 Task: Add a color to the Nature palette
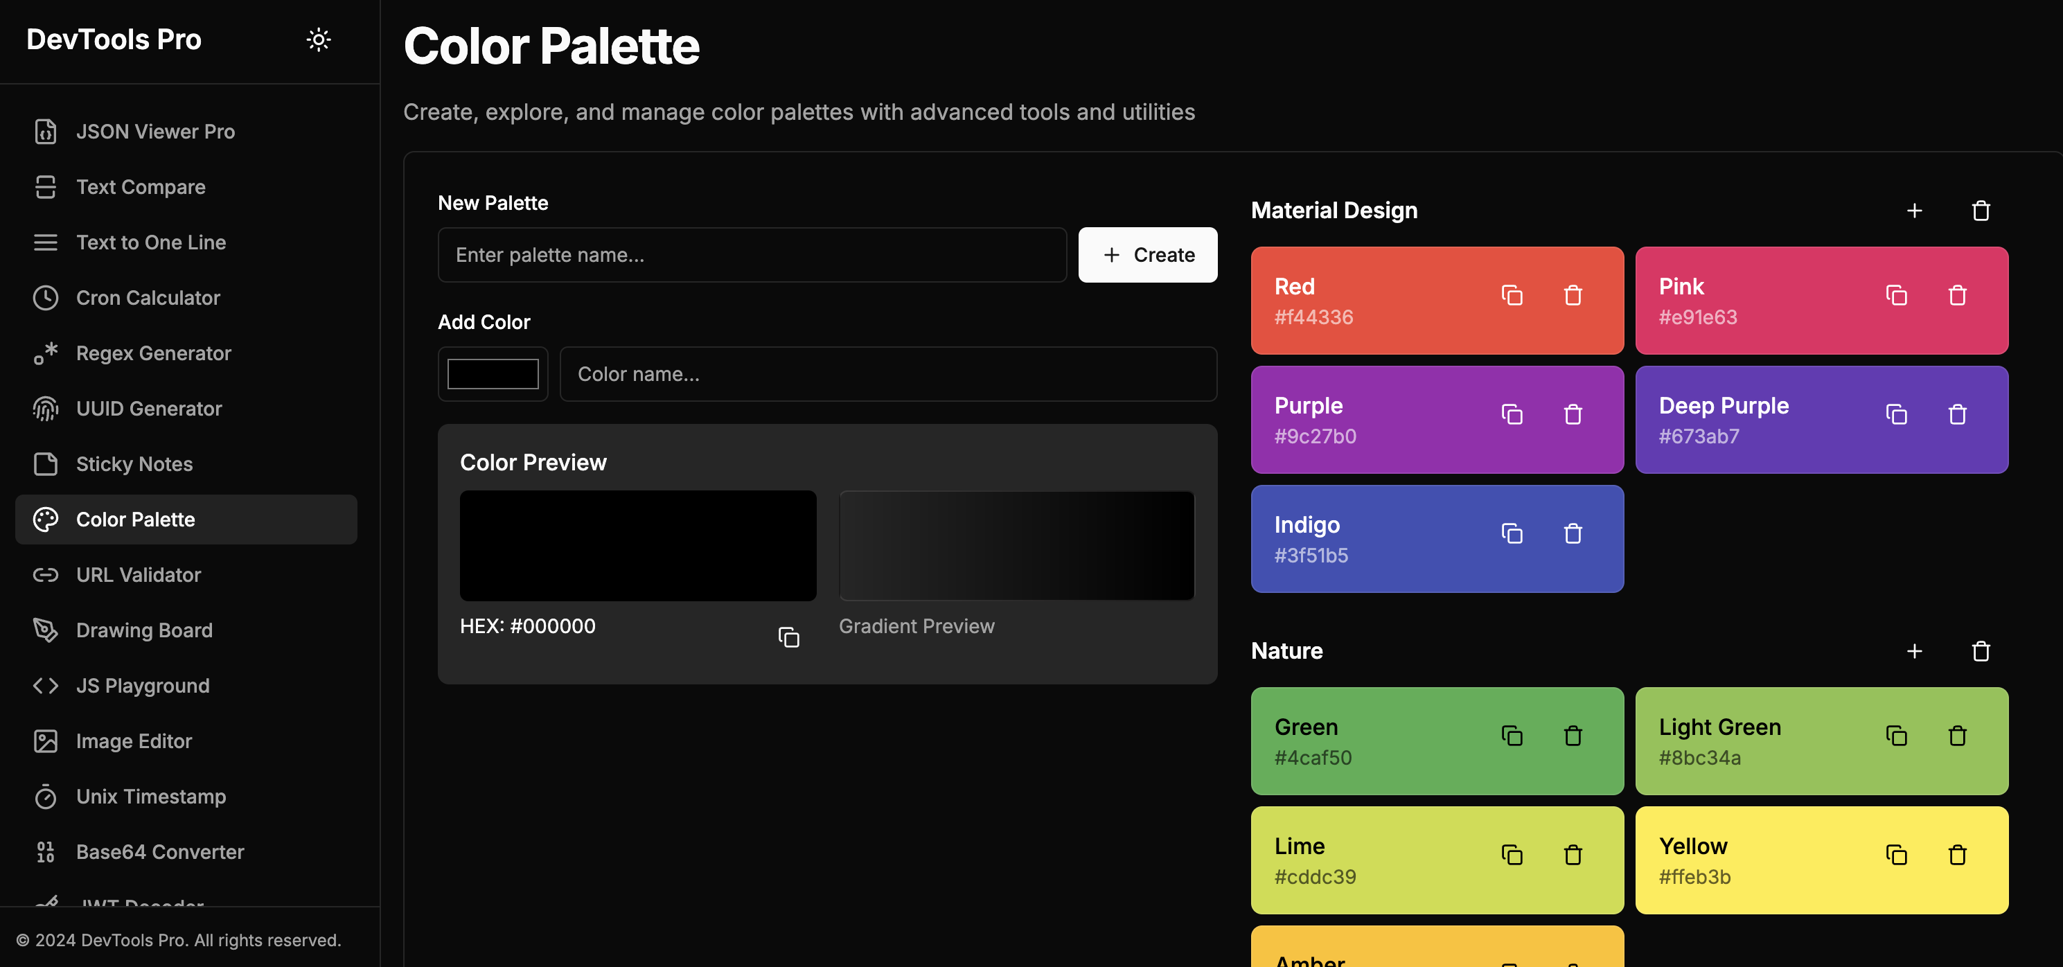(x=1914, y=651)
